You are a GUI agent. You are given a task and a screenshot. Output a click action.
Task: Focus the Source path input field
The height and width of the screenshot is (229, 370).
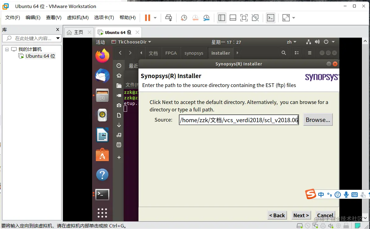pyautogui.click(x=239, y=120)
